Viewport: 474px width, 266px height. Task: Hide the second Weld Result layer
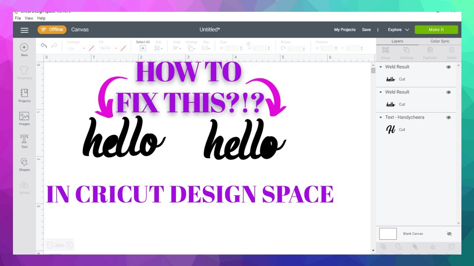click(x=448, y=92)
